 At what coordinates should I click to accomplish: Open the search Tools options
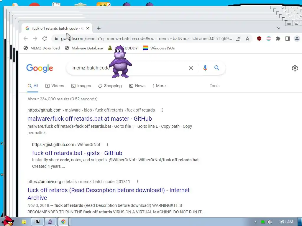[215, 86]
